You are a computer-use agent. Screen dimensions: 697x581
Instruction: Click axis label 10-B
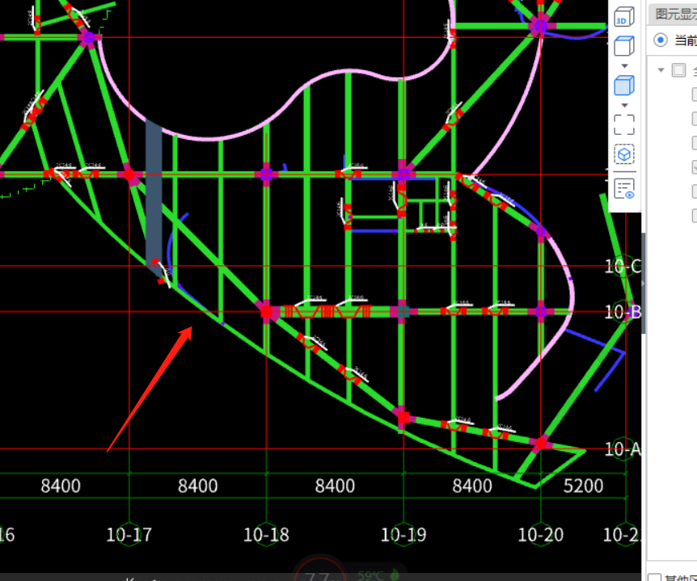click(x=623, y=312)
